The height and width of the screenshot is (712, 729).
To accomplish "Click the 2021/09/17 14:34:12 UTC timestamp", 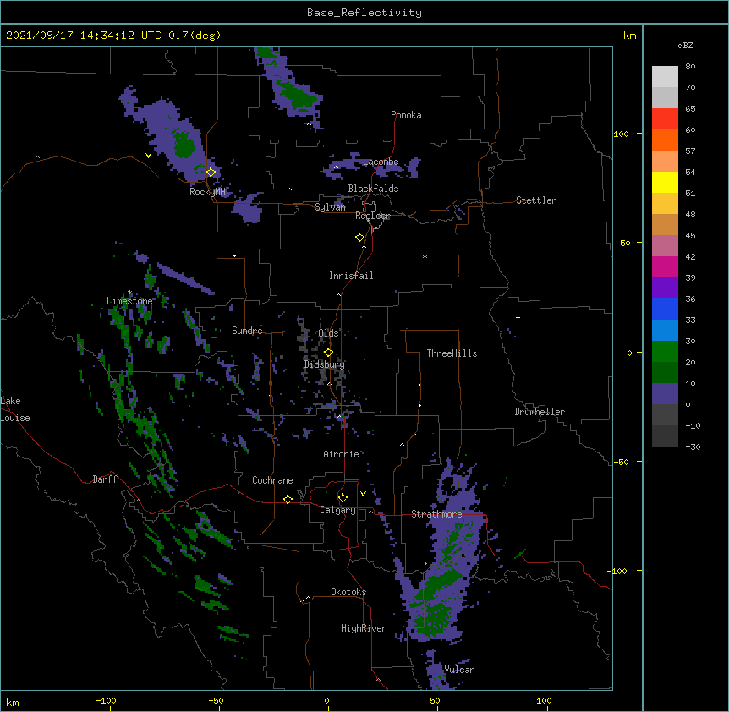I will click(84, 36).
